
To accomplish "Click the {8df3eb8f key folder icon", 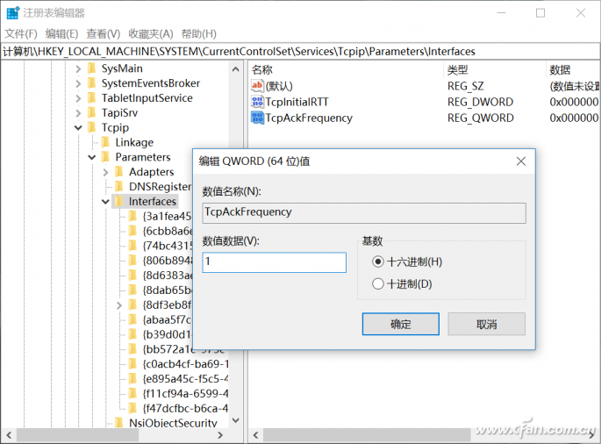I will 133,304.
